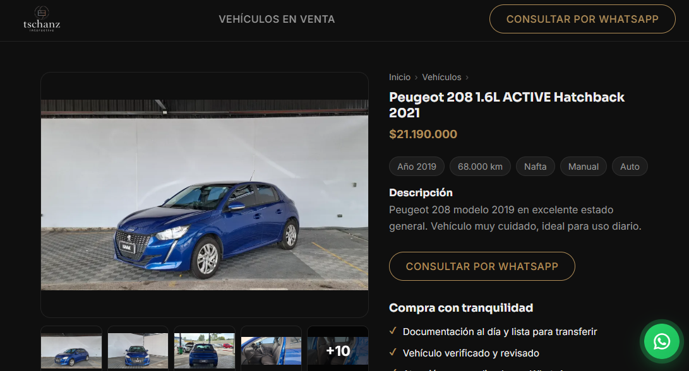Viewport: 689px width, 371px height.
Task: Click CONSULTAR POR WHATSAPP under the description
Action: [x=482, y=266]
